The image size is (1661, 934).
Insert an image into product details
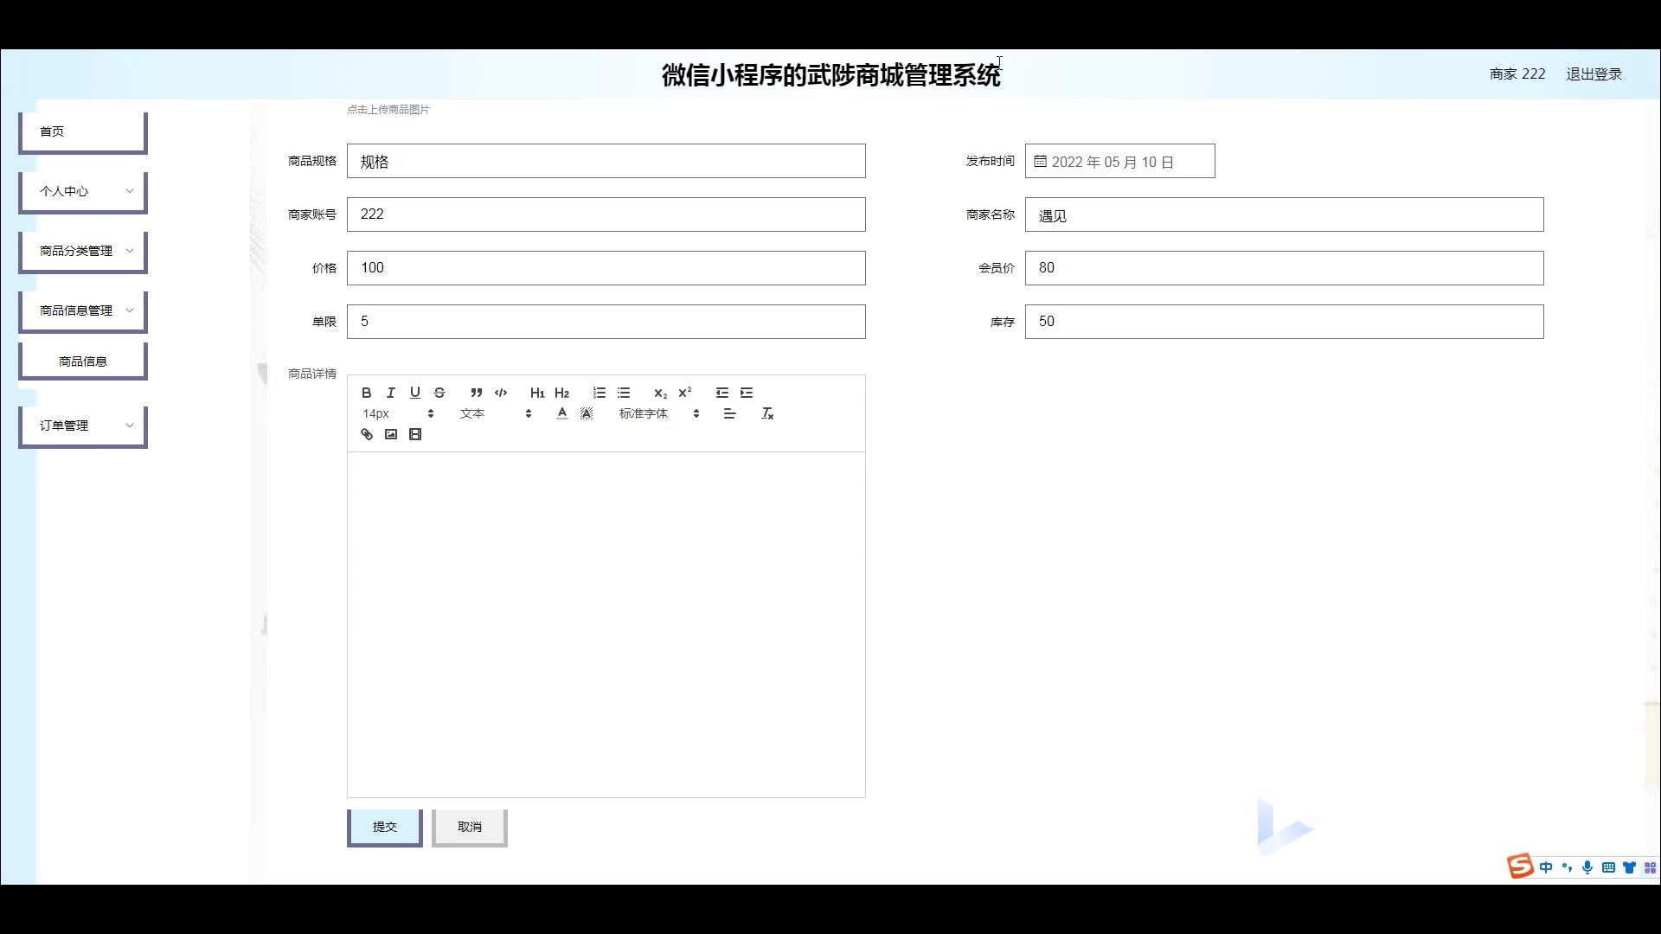point(391,434)
